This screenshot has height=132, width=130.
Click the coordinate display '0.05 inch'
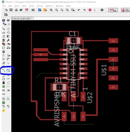point(21,18)
